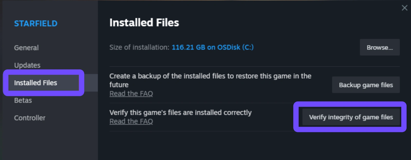411x160 pixels.
Task: Switch to the Updates tab
Action: pyautogui.click(x=27, y=65)
